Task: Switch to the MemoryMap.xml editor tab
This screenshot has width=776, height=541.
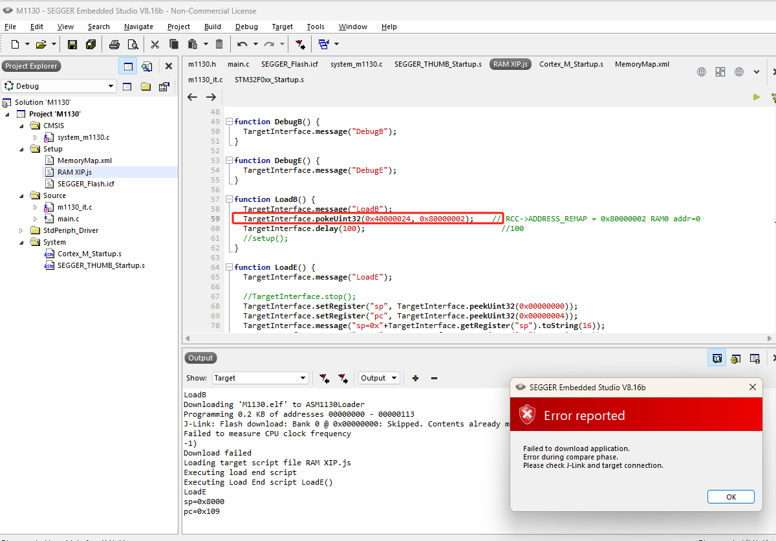Action: pos(642,64)
